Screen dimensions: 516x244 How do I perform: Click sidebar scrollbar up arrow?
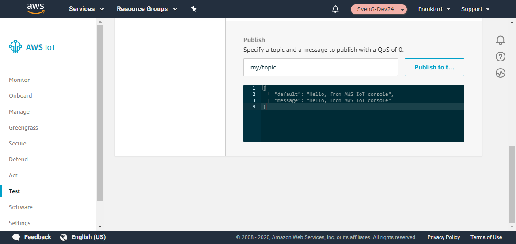[x=100, y=22]
